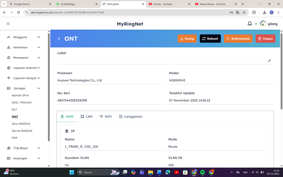Click the pencil edit icon for Label
This screenshot has height=177, width=283.
click(269, 61)
